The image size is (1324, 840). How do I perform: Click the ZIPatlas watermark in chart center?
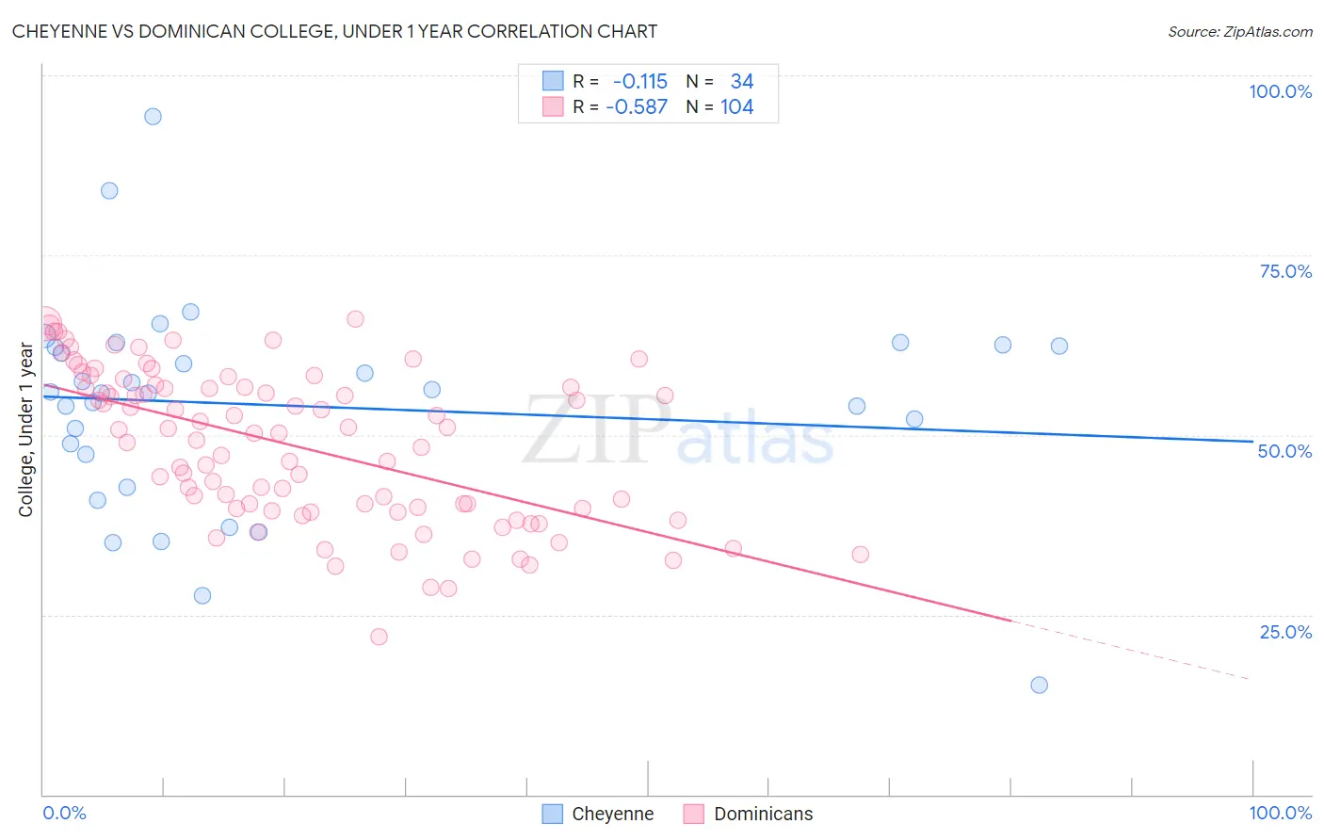(678, 430)
